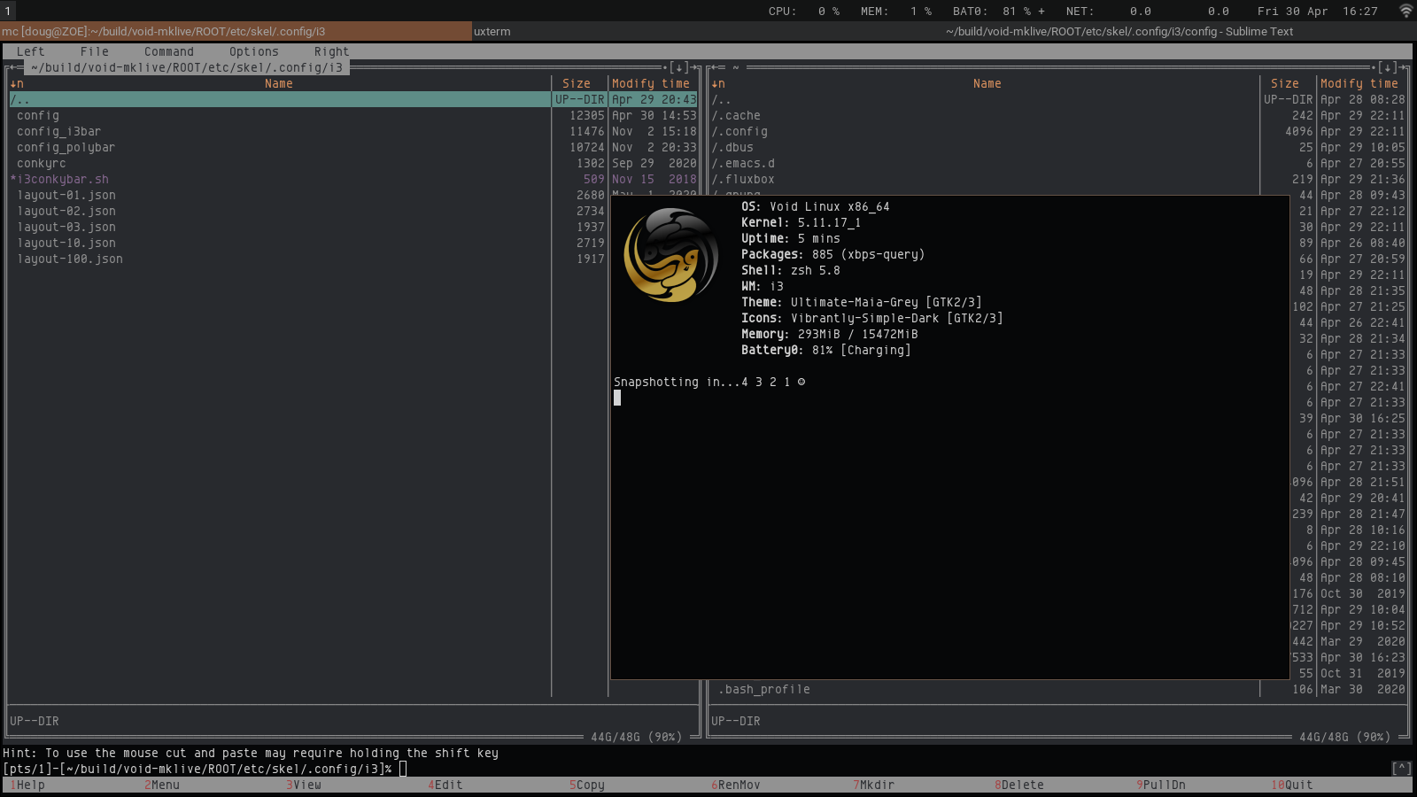1417x797 pixels.
Task: Click the Void Linux logo in uxterm
Action: pyautogui.click(x=670, y=254)
